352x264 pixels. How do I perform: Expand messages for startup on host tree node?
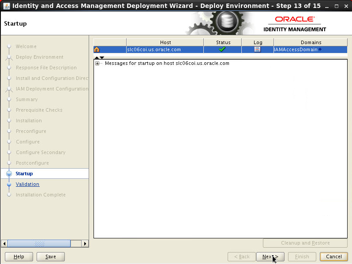tap(97, 64)
